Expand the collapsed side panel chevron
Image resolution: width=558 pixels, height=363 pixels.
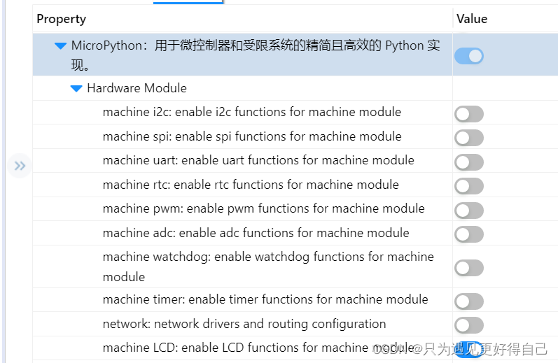click(20, 166)
